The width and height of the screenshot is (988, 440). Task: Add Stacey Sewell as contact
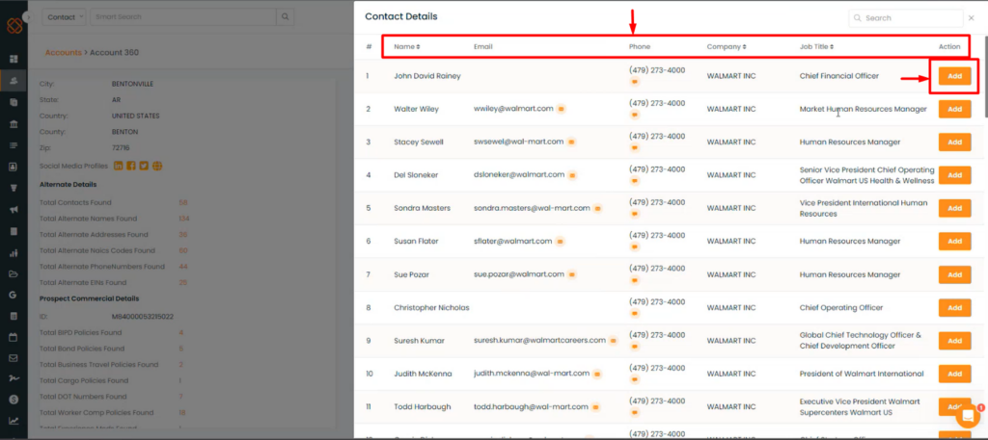click(x=954, y=142)
